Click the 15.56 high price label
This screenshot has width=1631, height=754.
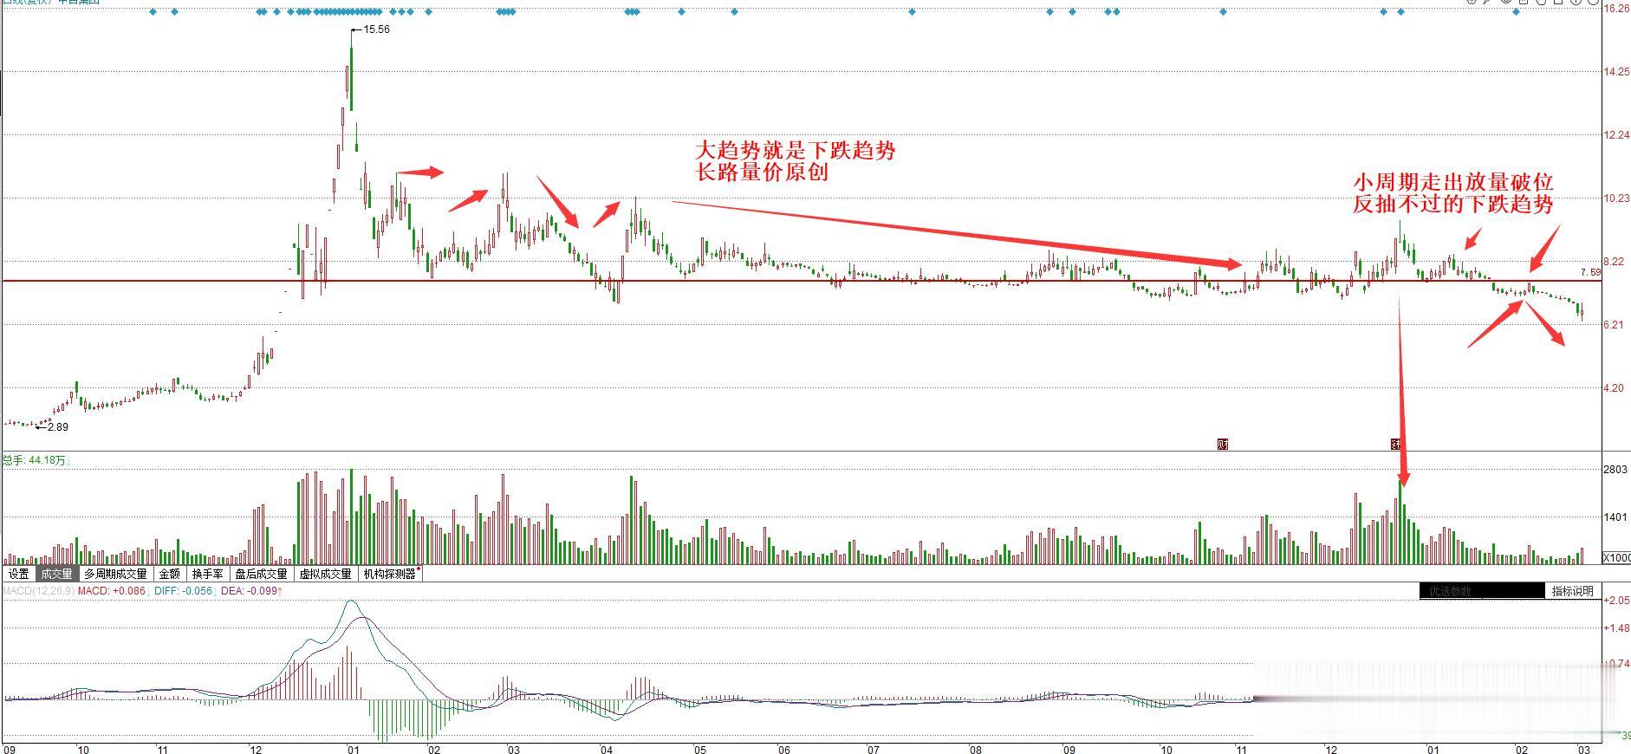pyautogui.click(x=376, y=29)
